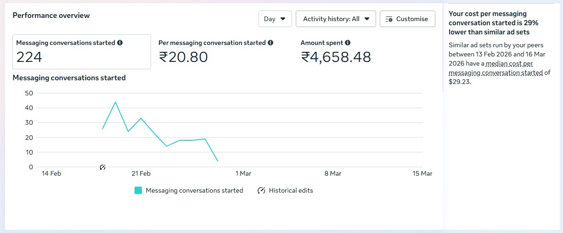This screenshot has height=233, width=563.
Task: Select the Amount spent metric
Action: (x=336, y=51)
